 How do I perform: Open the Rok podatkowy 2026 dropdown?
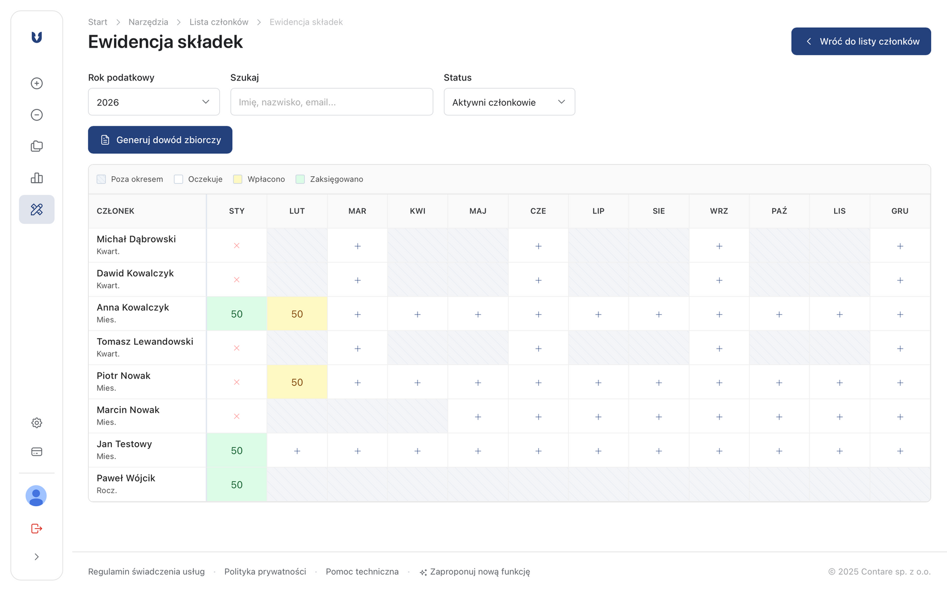[x=153, y=102]
